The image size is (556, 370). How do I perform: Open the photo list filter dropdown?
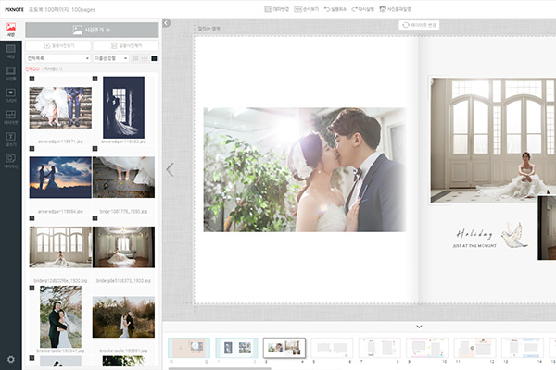[57, 58]
